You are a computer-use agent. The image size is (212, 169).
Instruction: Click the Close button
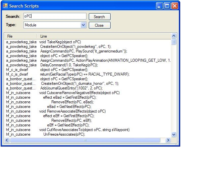pyautogui.click(x=99, y=25)
